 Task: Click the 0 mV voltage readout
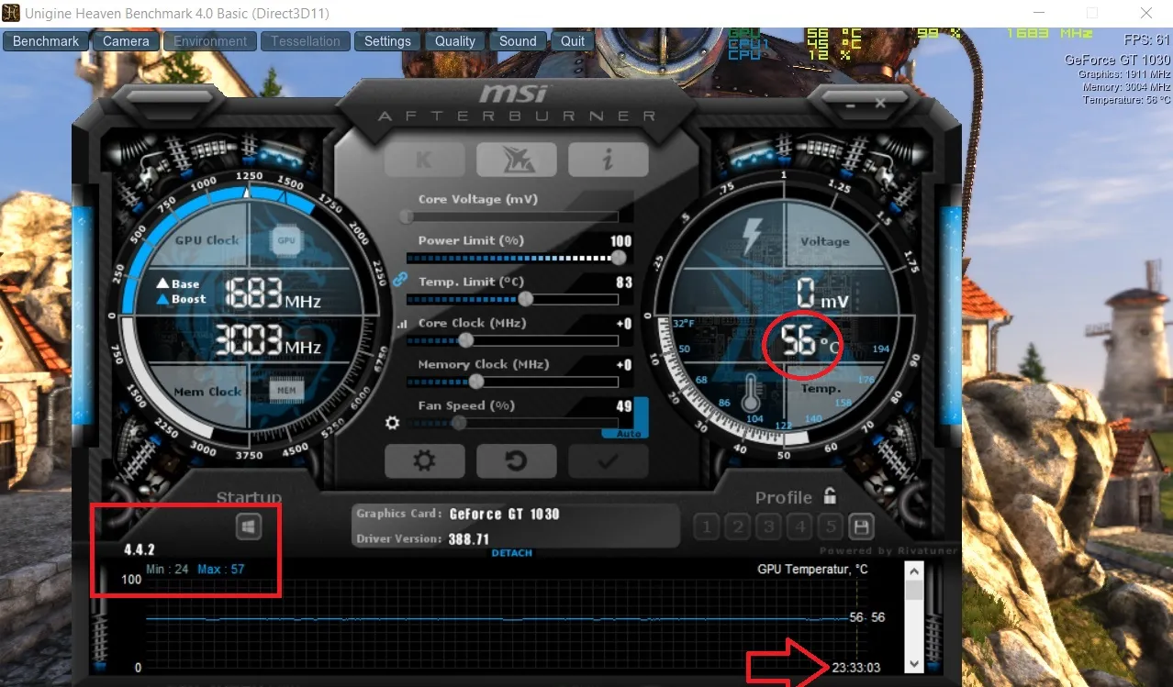point(822,294)
